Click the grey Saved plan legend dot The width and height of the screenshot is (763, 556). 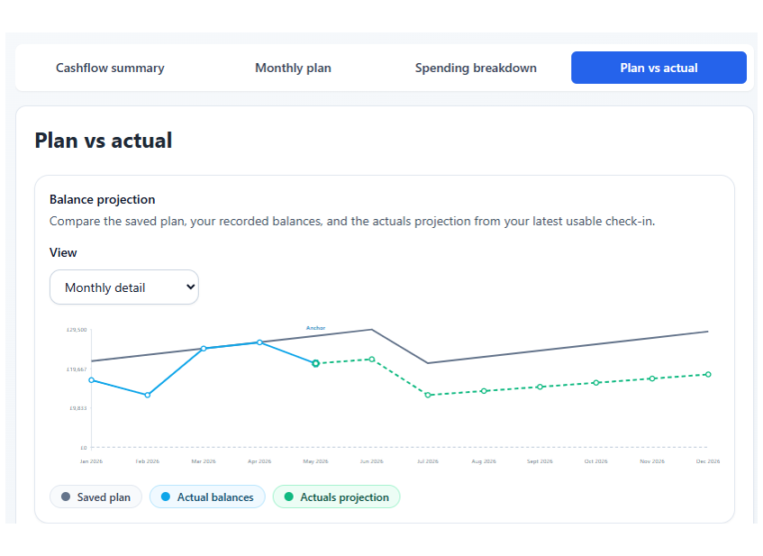pos(66,497)
